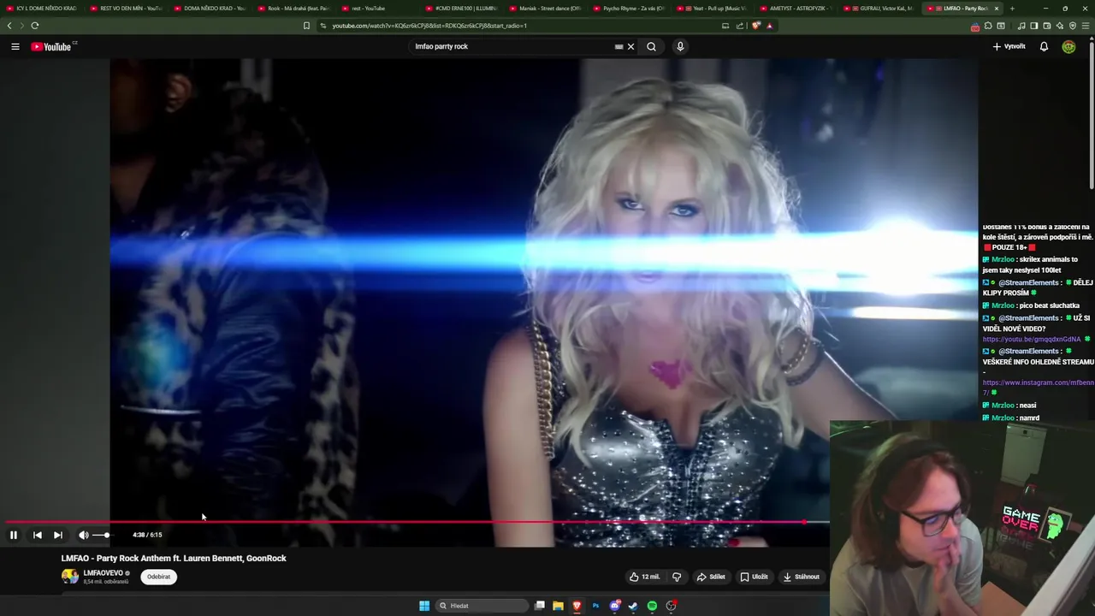Image resolution: width=1095 pixels, height=616 pixels.
Task: Switch to AMETYST - ASTROFYZIK tab
Action: click(796, 9)
